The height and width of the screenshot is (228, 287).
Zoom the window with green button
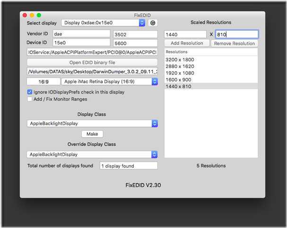[39, 16]
